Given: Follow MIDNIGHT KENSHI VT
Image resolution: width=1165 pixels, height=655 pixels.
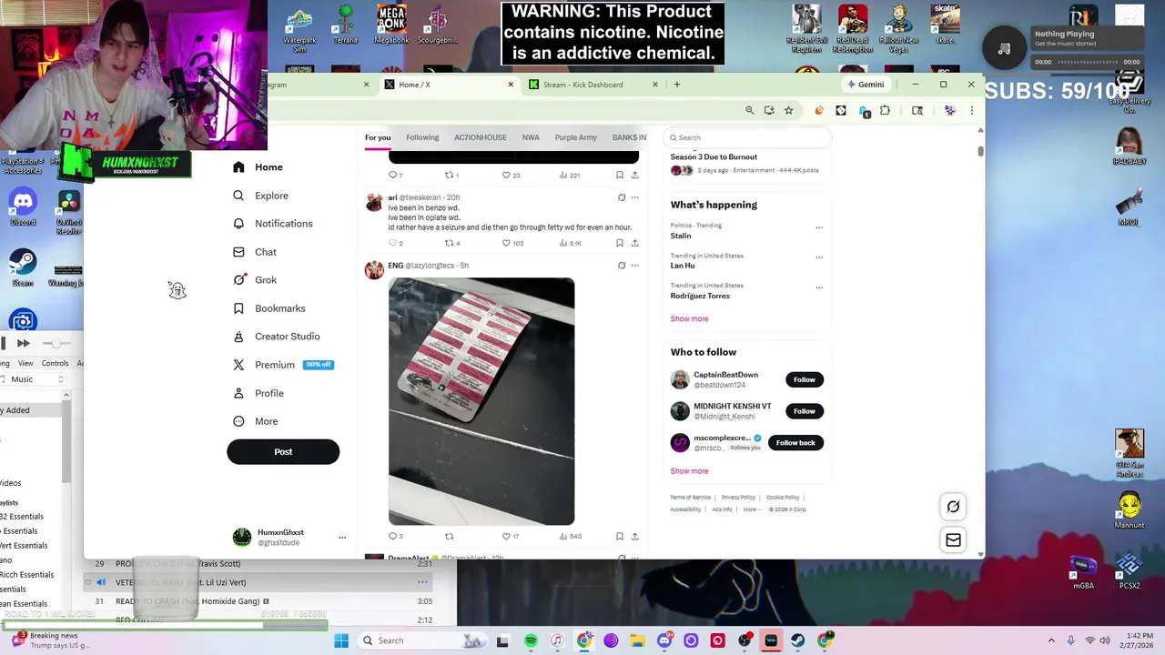Looking at the screenshot, I should tap(804, 411).
